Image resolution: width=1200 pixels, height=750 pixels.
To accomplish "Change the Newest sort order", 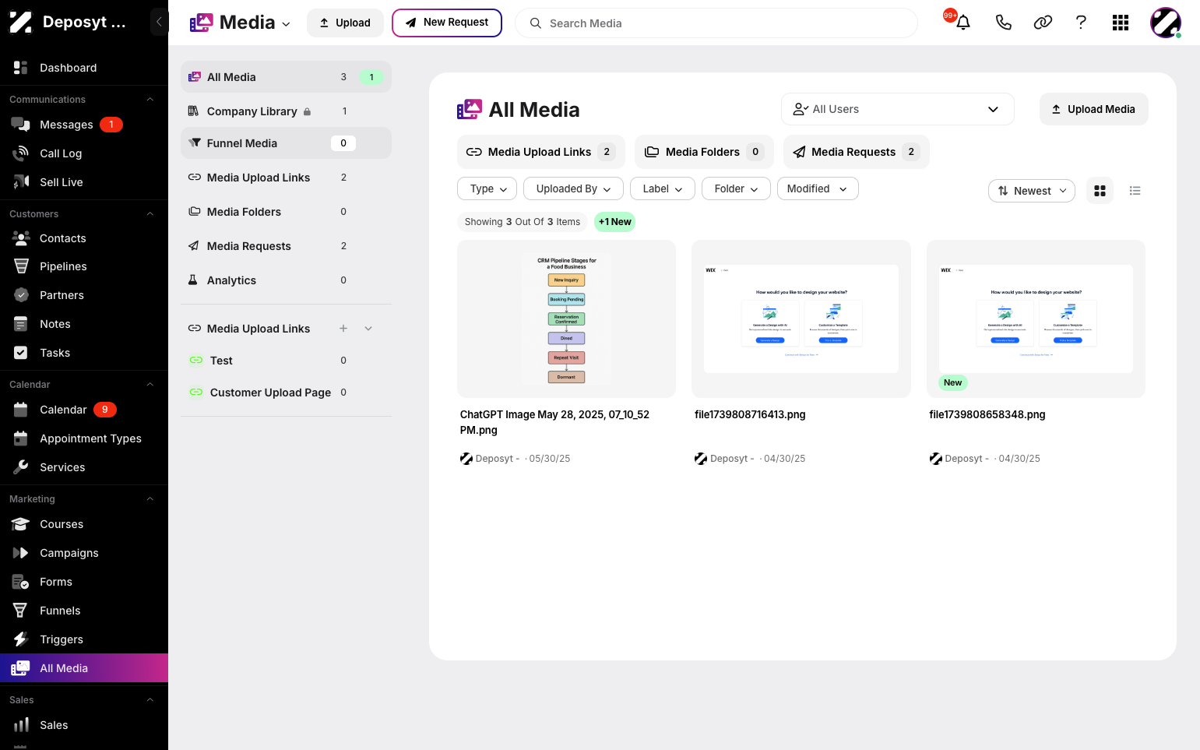I will tap(1032, 191).
